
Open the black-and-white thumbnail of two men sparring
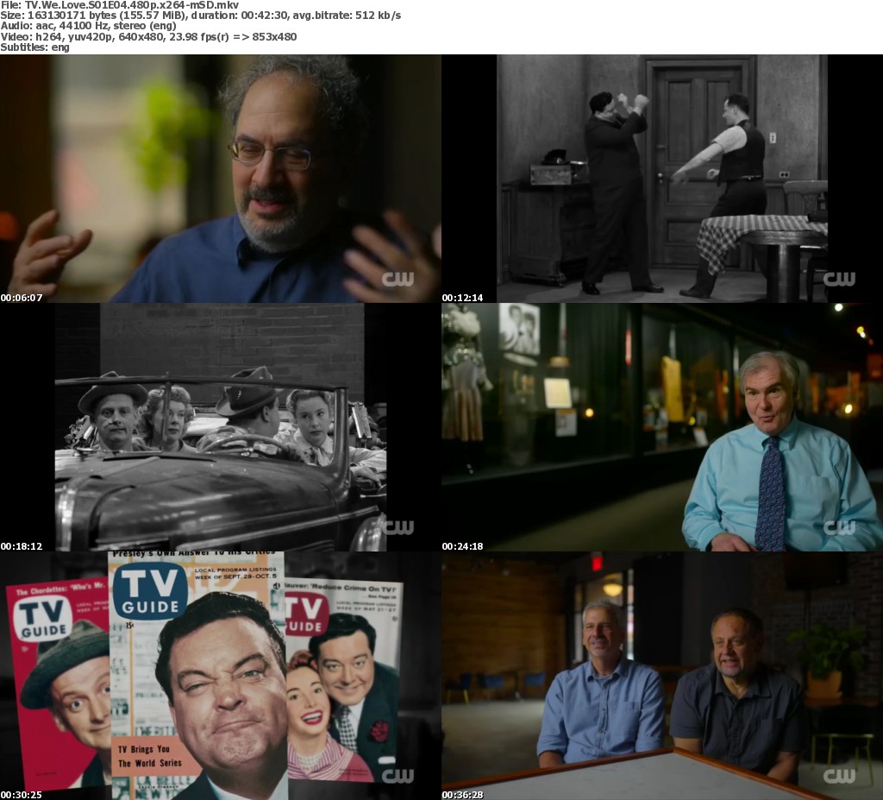click(662, 179)
